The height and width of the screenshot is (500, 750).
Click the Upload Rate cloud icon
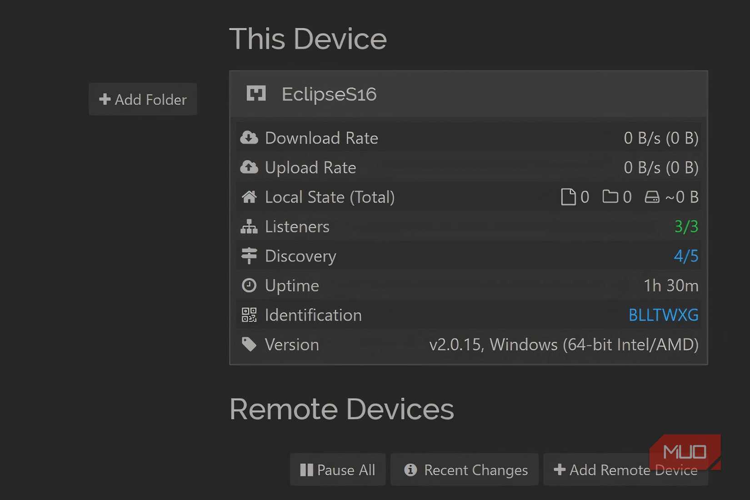tap(249, 167)
